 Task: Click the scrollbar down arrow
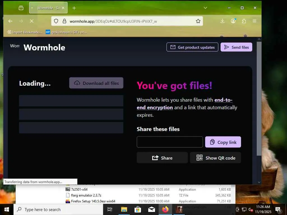pos(259,182)
